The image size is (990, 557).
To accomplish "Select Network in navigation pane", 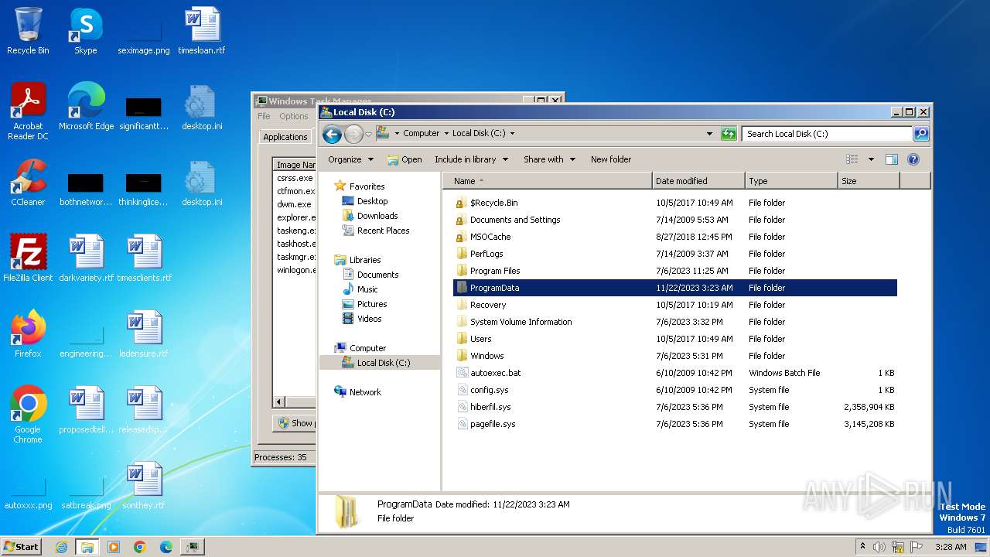I will [365, 392].
